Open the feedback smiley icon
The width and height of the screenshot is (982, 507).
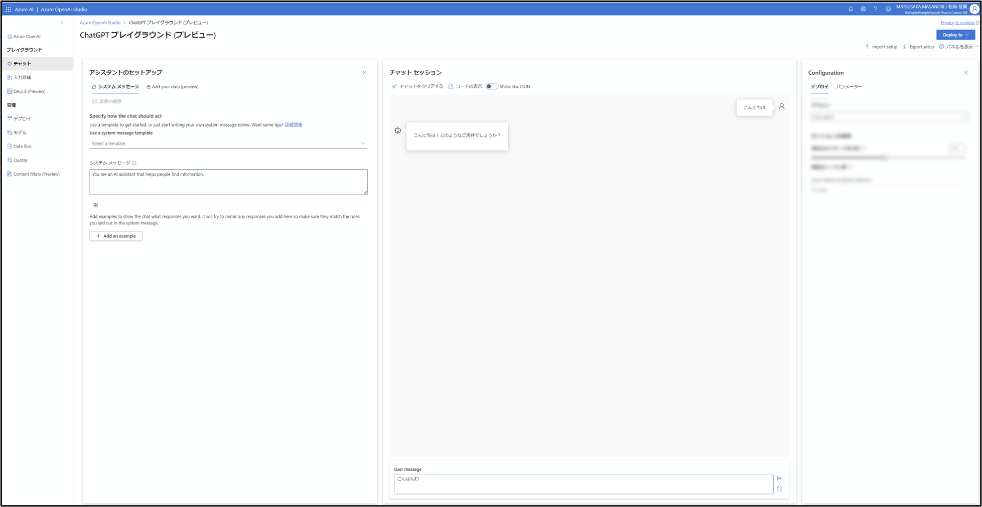tap(888, 9)
